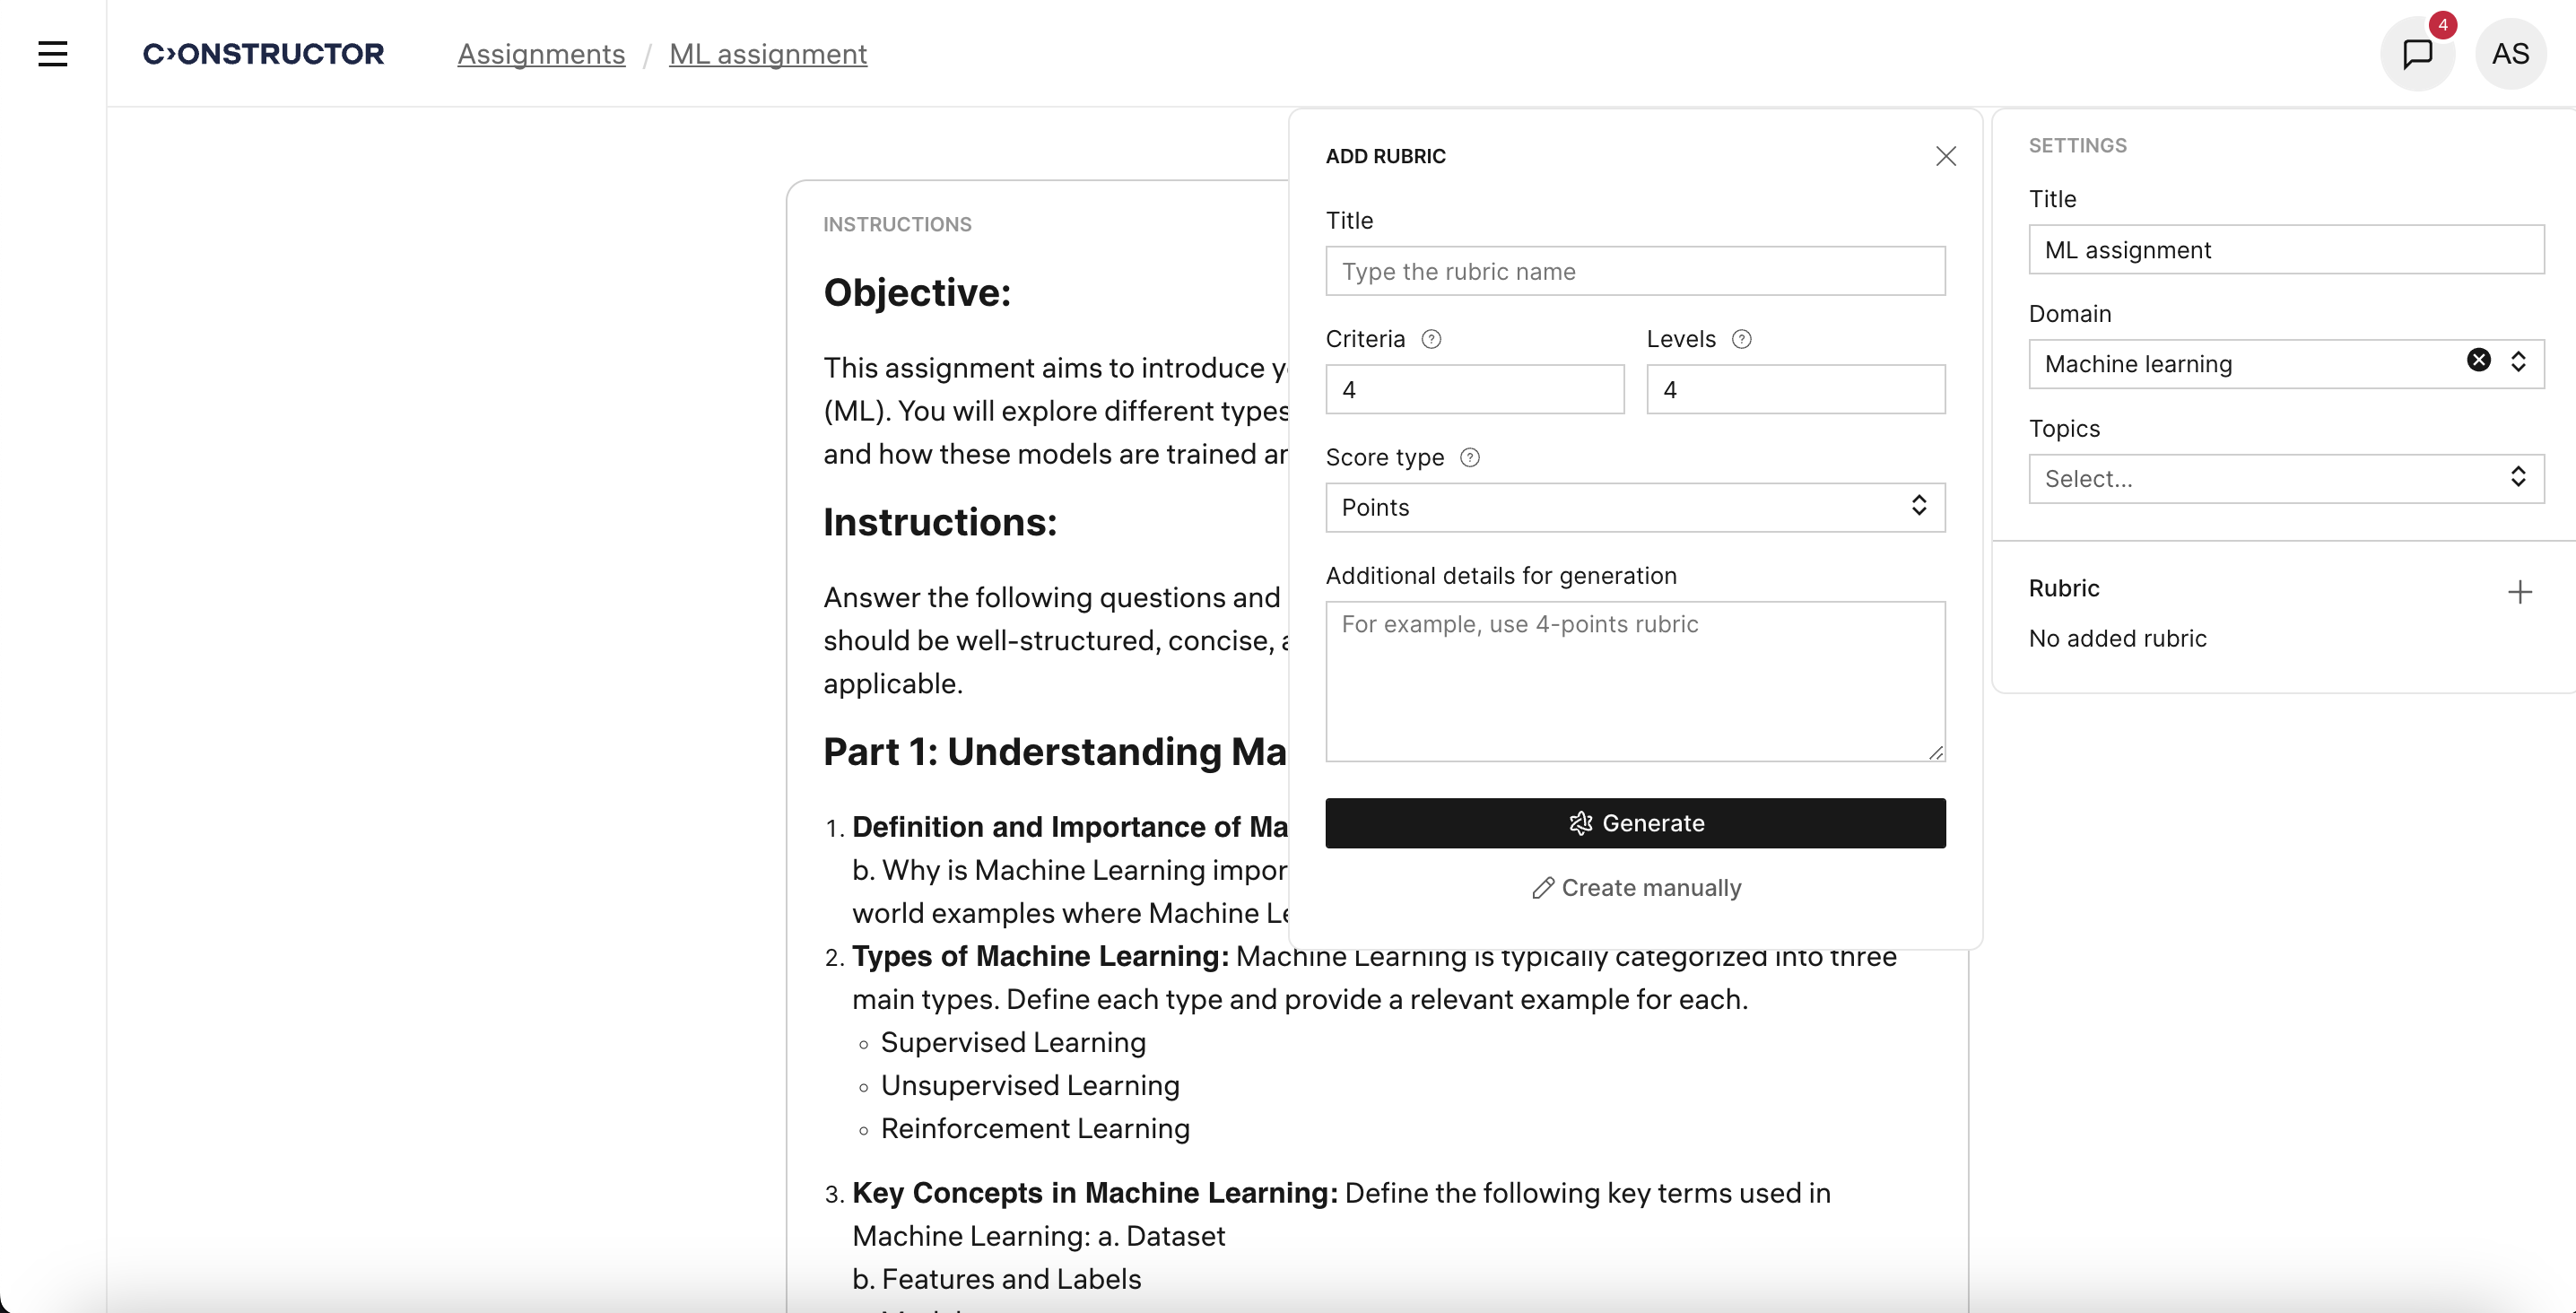Click the Levels help icon

coord(1743,339)
